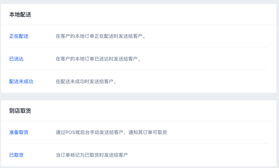
Task: Click the 当订单标记为已取货时发送给客户 description
Action: pyautogui.click(x=92, y=155)
